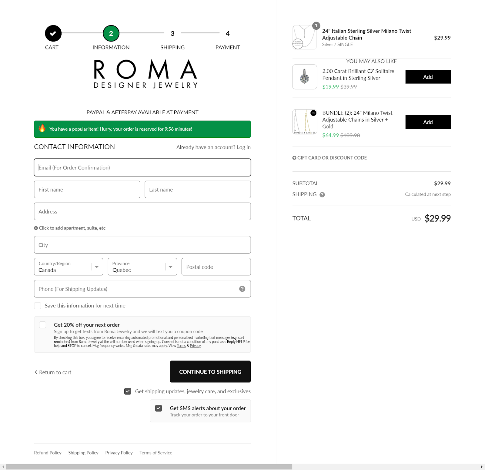Image resolution: width=485 pixels, height=470 pixels.
Task: Click the phone field help question icon
Action: (x=242, y=289)
